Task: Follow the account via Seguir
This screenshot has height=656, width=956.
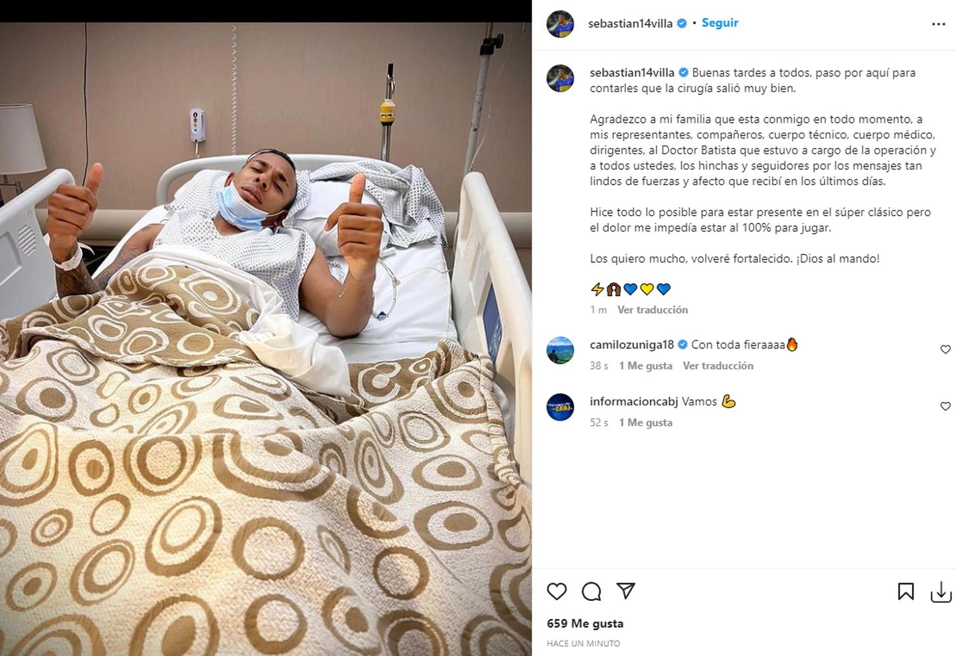Action: click(720, 23)
